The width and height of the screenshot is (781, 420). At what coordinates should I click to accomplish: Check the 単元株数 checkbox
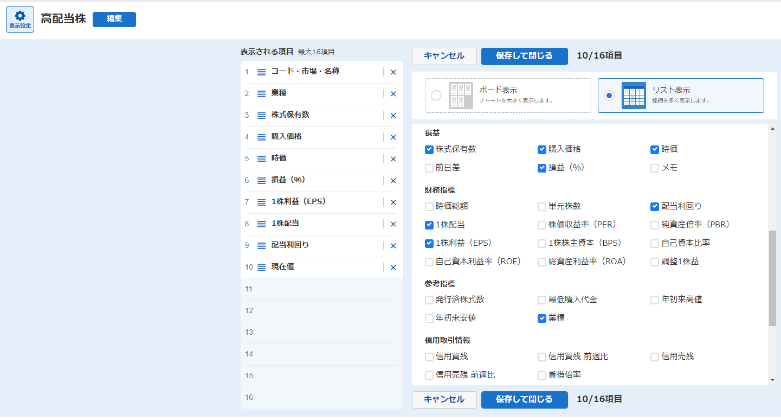tap(542, 207)
